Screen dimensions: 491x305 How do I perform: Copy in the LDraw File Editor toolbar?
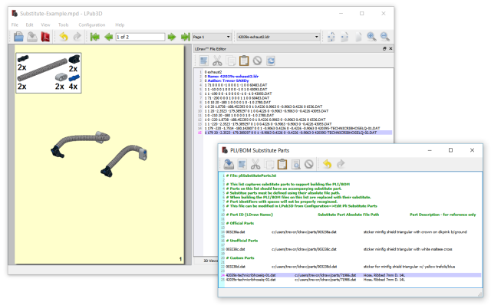coord(231,61)
